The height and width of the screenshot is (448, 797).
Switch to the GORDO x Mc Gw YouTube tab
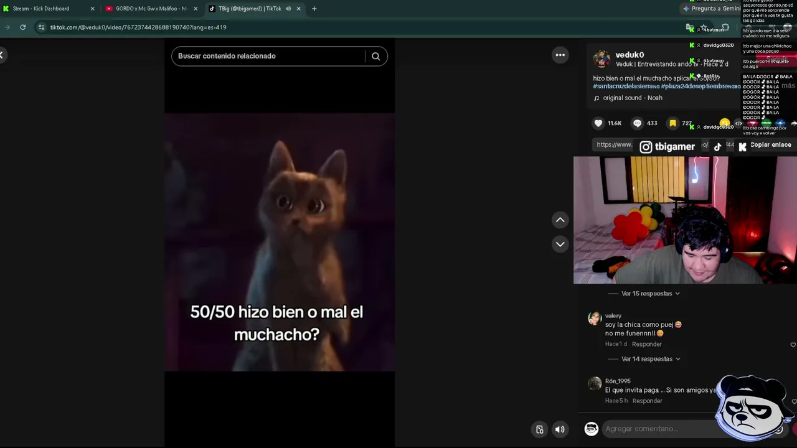point(151,9)
